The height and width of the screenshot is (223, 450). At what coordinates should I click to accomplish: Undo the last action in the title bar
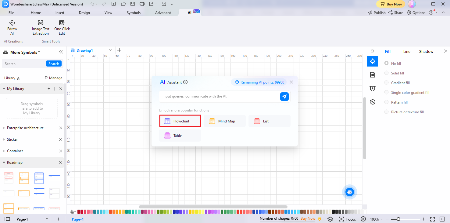[92, 4]
